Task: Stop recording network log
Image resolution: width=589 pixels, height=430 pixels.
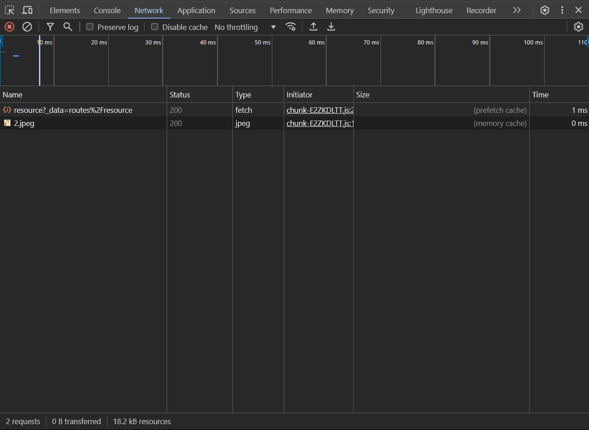Action: 10,27
